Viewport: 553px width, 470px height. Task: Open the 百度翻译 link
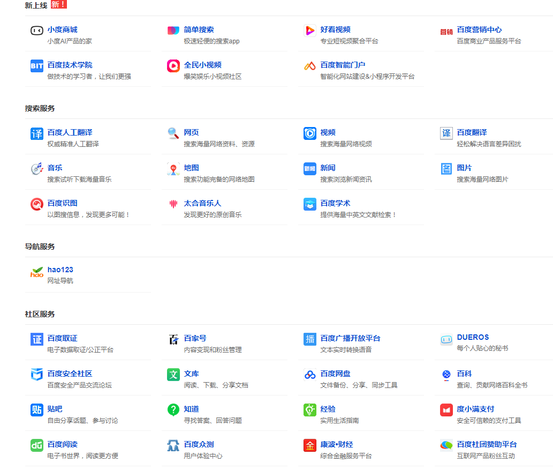472,132
